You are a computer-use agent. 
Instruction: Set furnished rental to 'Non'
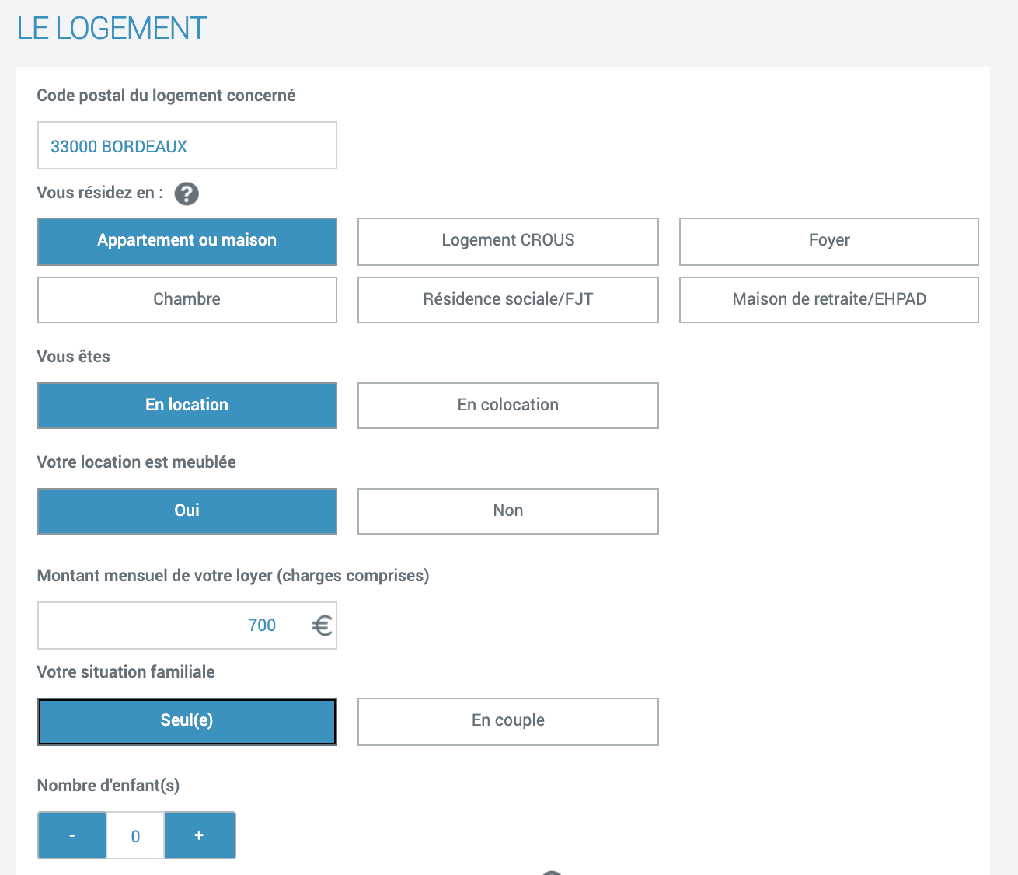pos(507,511)
